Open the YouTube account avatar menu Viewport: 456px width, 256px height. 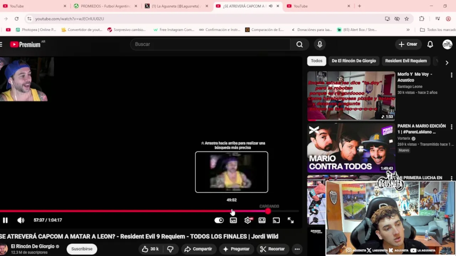tap(447, 44)
